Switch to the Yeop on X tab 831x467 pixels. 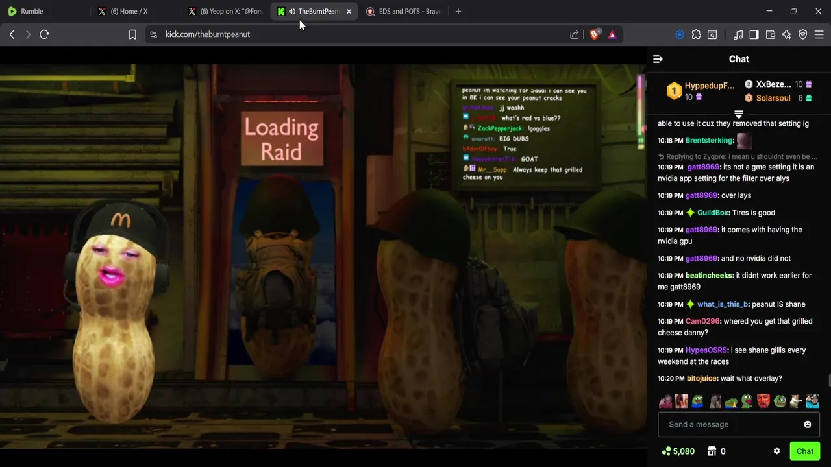coord(225,11)
